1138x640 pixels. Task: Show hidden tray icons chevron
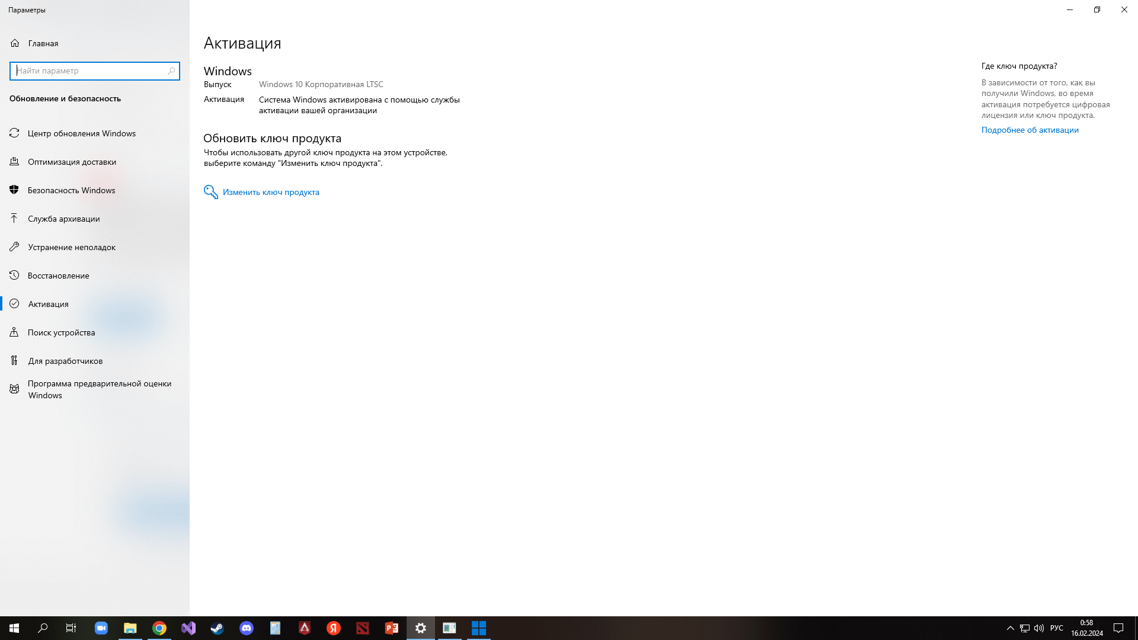[x=1010, y=628]
